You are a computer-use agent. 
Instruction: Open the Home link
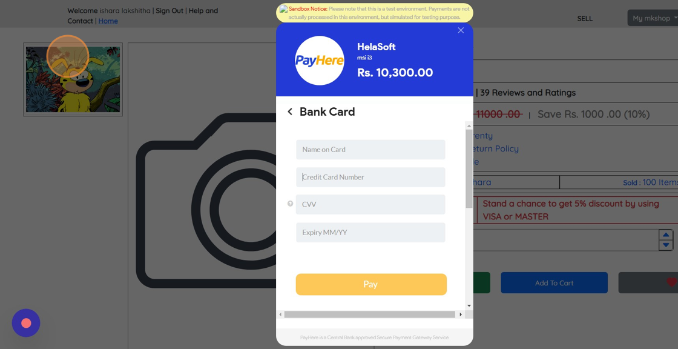point(108,21)
